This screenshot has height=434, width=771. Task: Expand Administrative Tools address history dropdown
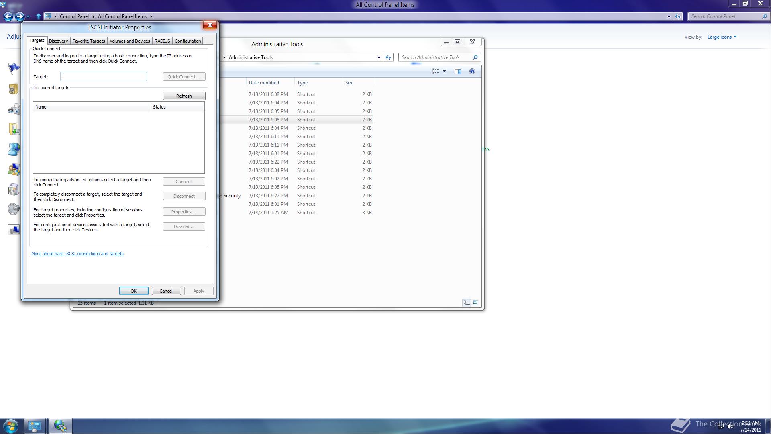(x=379, y=57)
